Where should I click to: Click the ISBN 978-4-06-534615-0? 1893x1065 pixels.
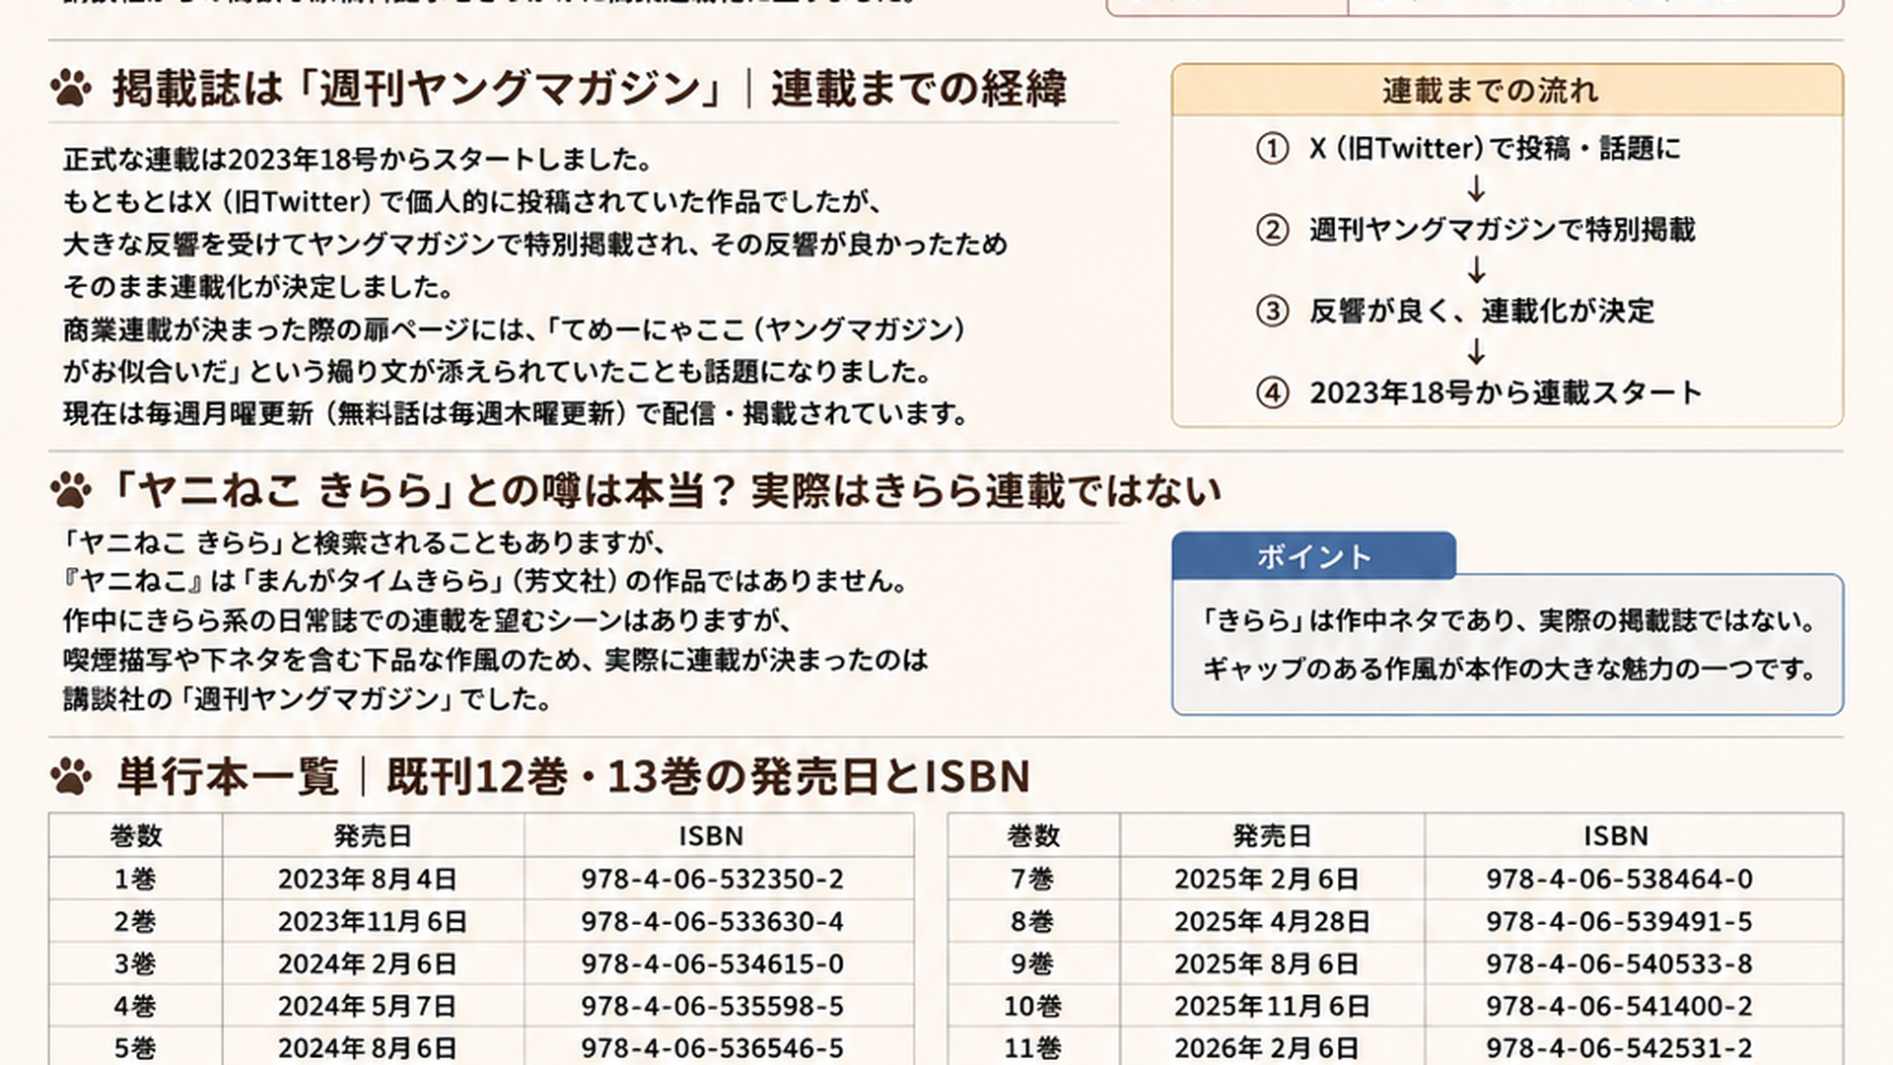pyautogui.click(x=712, y=963)
